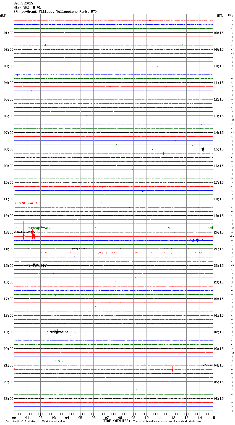The image size is (235, 425).
Task: Click the 18:15 UTC time label
Action: 219,199
